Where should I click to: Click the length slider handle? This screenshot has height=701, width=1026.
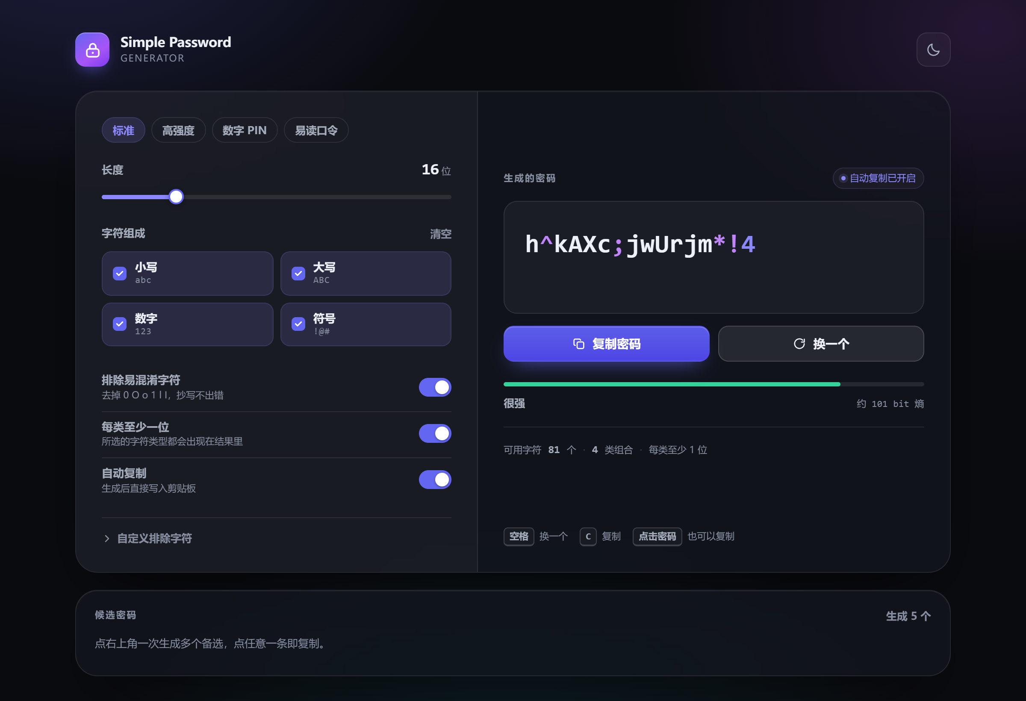(176, 197)
